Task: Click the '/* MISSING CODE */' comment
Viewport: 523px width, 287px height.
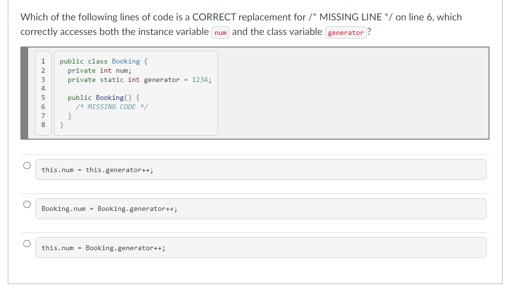Action: [x=111, y=107]
